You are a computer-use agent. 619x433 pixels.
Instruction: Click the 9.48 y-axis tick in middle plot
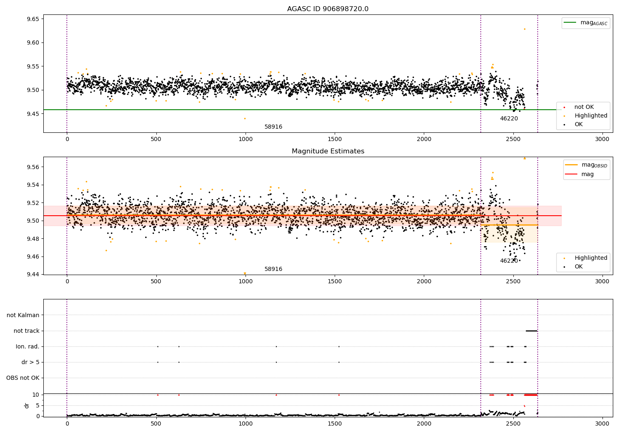[x=33, y=239]
